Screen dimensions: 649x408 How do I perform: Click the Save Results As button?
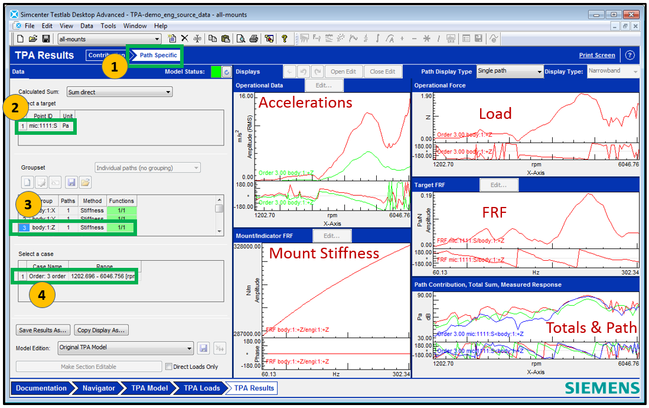pos(43,330)
